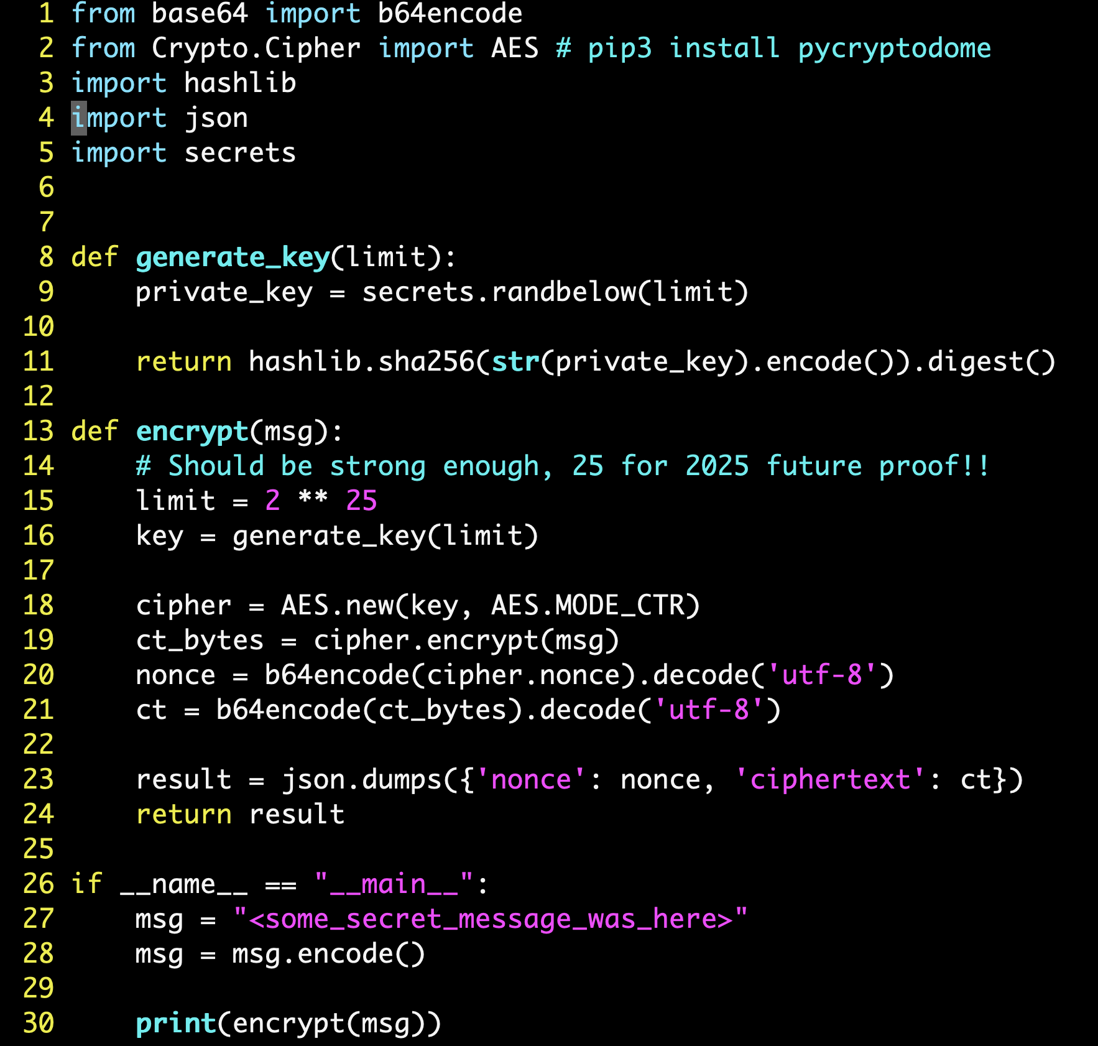Click 'return result' on line 24
This screenshot has width=1098, height=1046.
[240, 815]
